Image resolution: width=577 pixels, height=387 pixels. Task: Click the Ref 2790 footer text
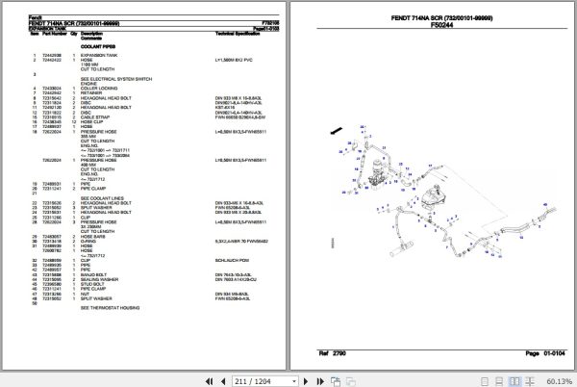(x=333, y=353)
